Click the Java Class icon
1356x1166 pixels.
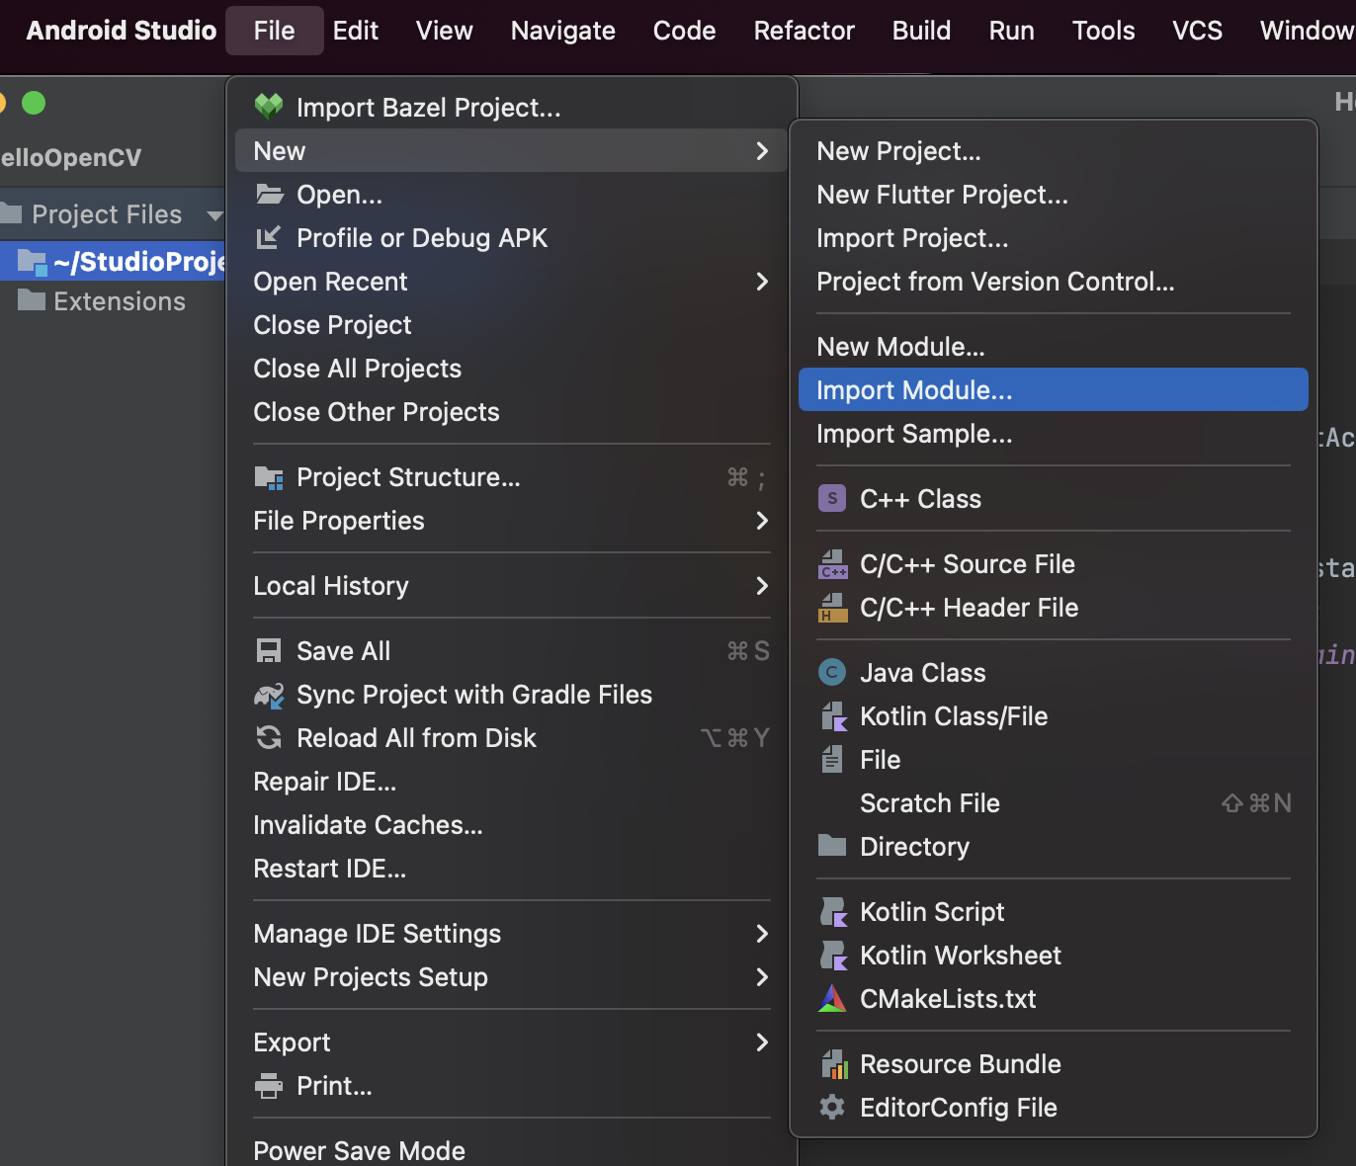[x=832, y=673]
